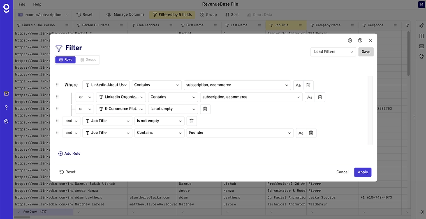Open filter settings gear icon

[350, 40]
